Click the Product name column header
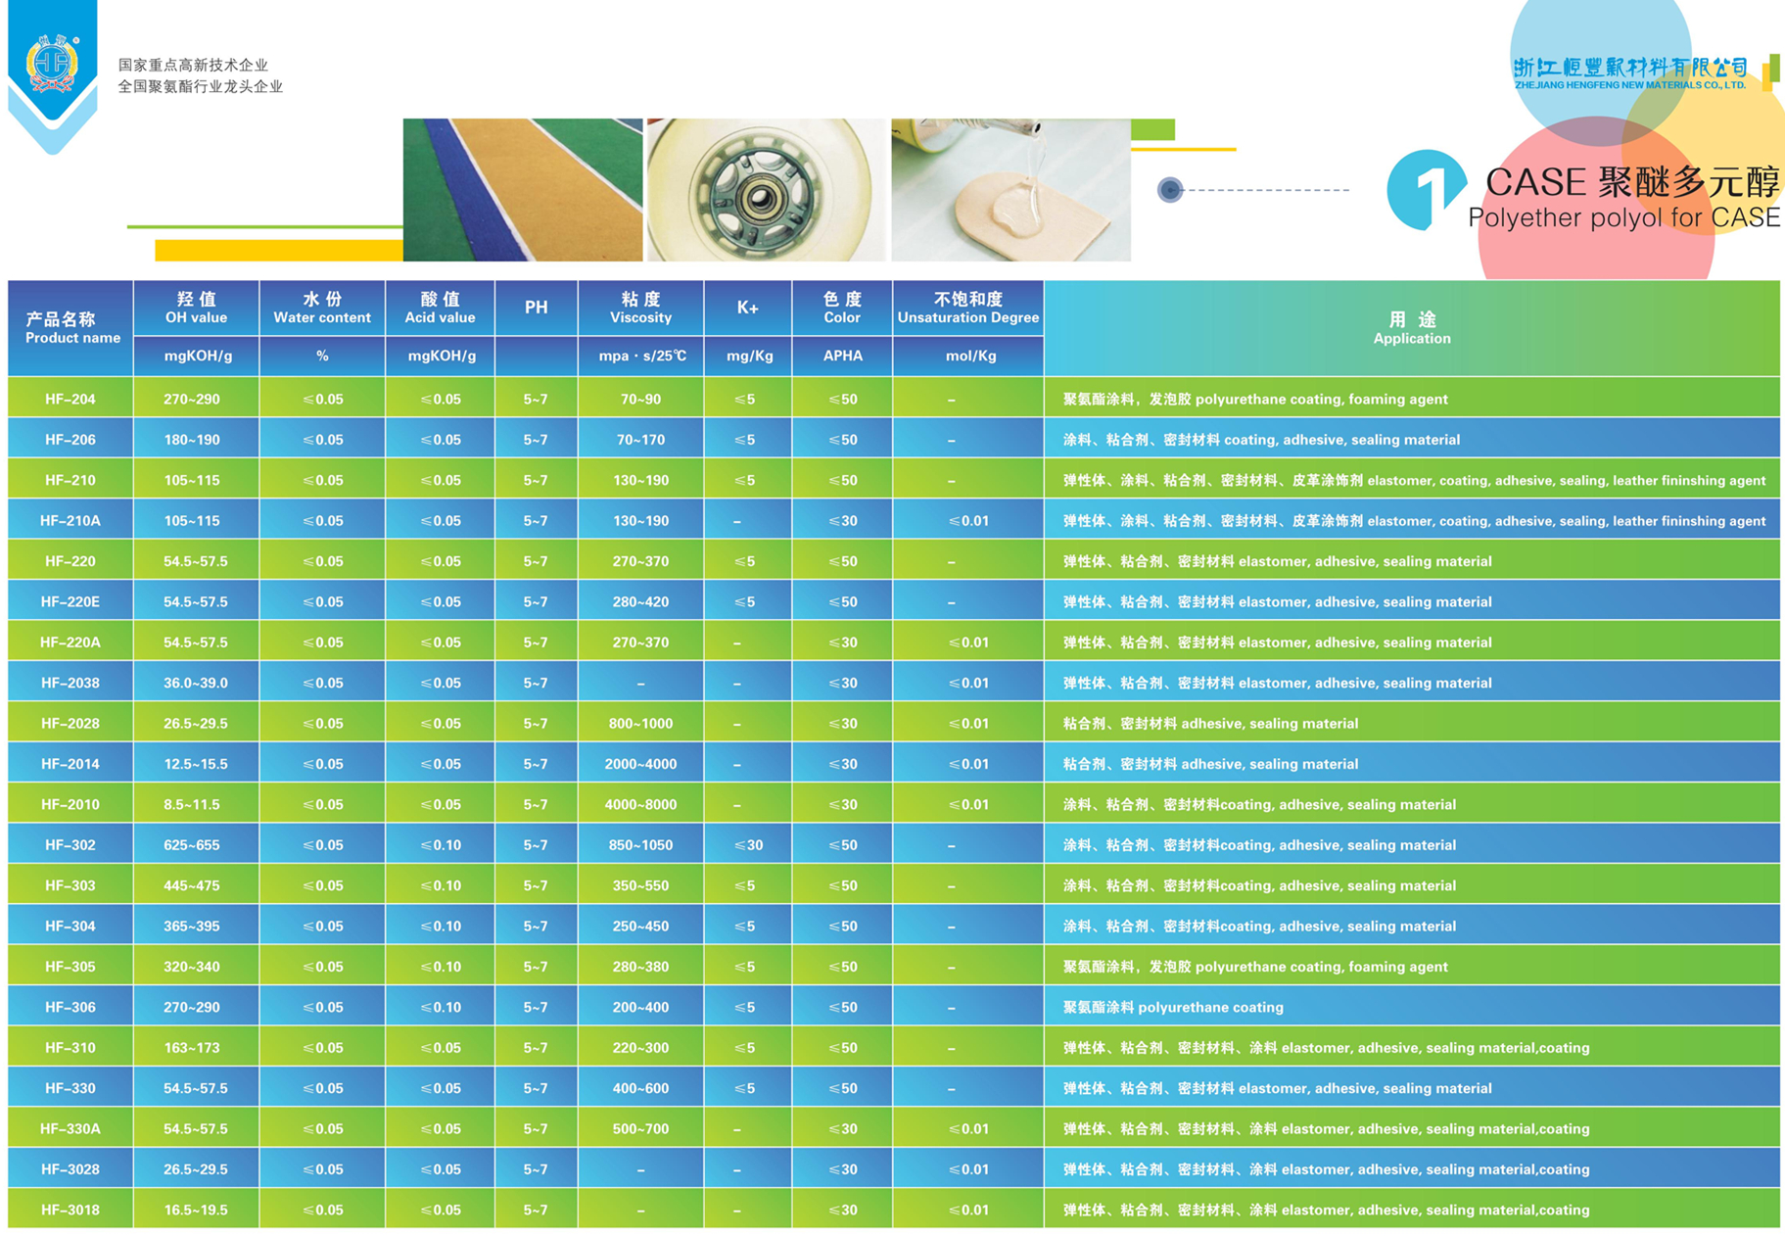Screen dimensions: 1785x1236 [x=71, y=328]
